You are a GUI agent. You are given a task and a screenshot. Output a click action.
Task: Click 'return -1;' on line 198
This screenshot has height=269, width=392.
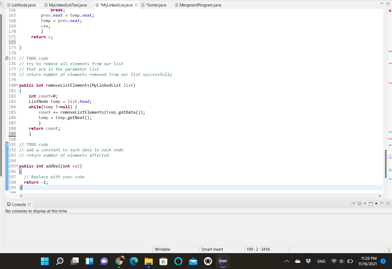(36, 182)
